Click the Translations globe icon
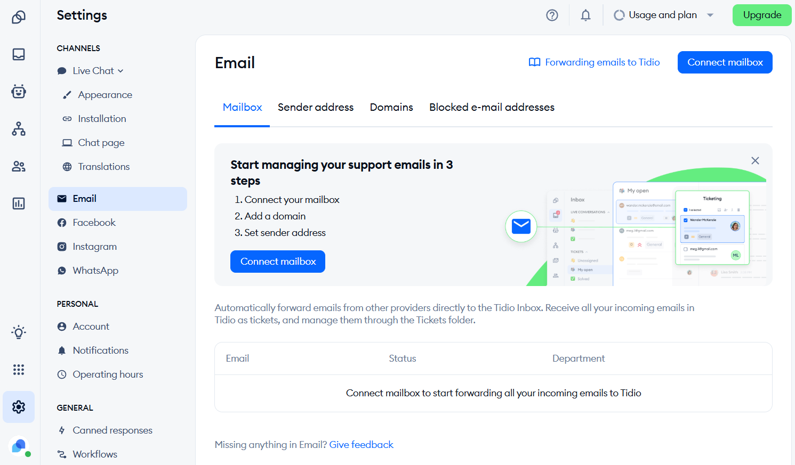This screenshot has height=465, width=795. (67, 167)
